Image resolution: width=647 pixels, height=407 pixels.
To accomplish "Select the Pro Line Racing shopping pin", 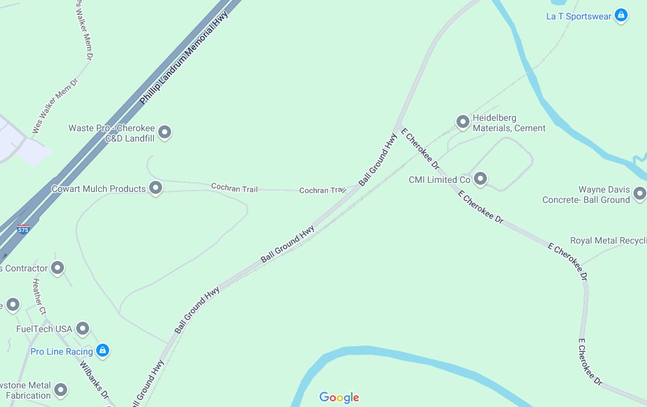I will (x=103, y=351).
